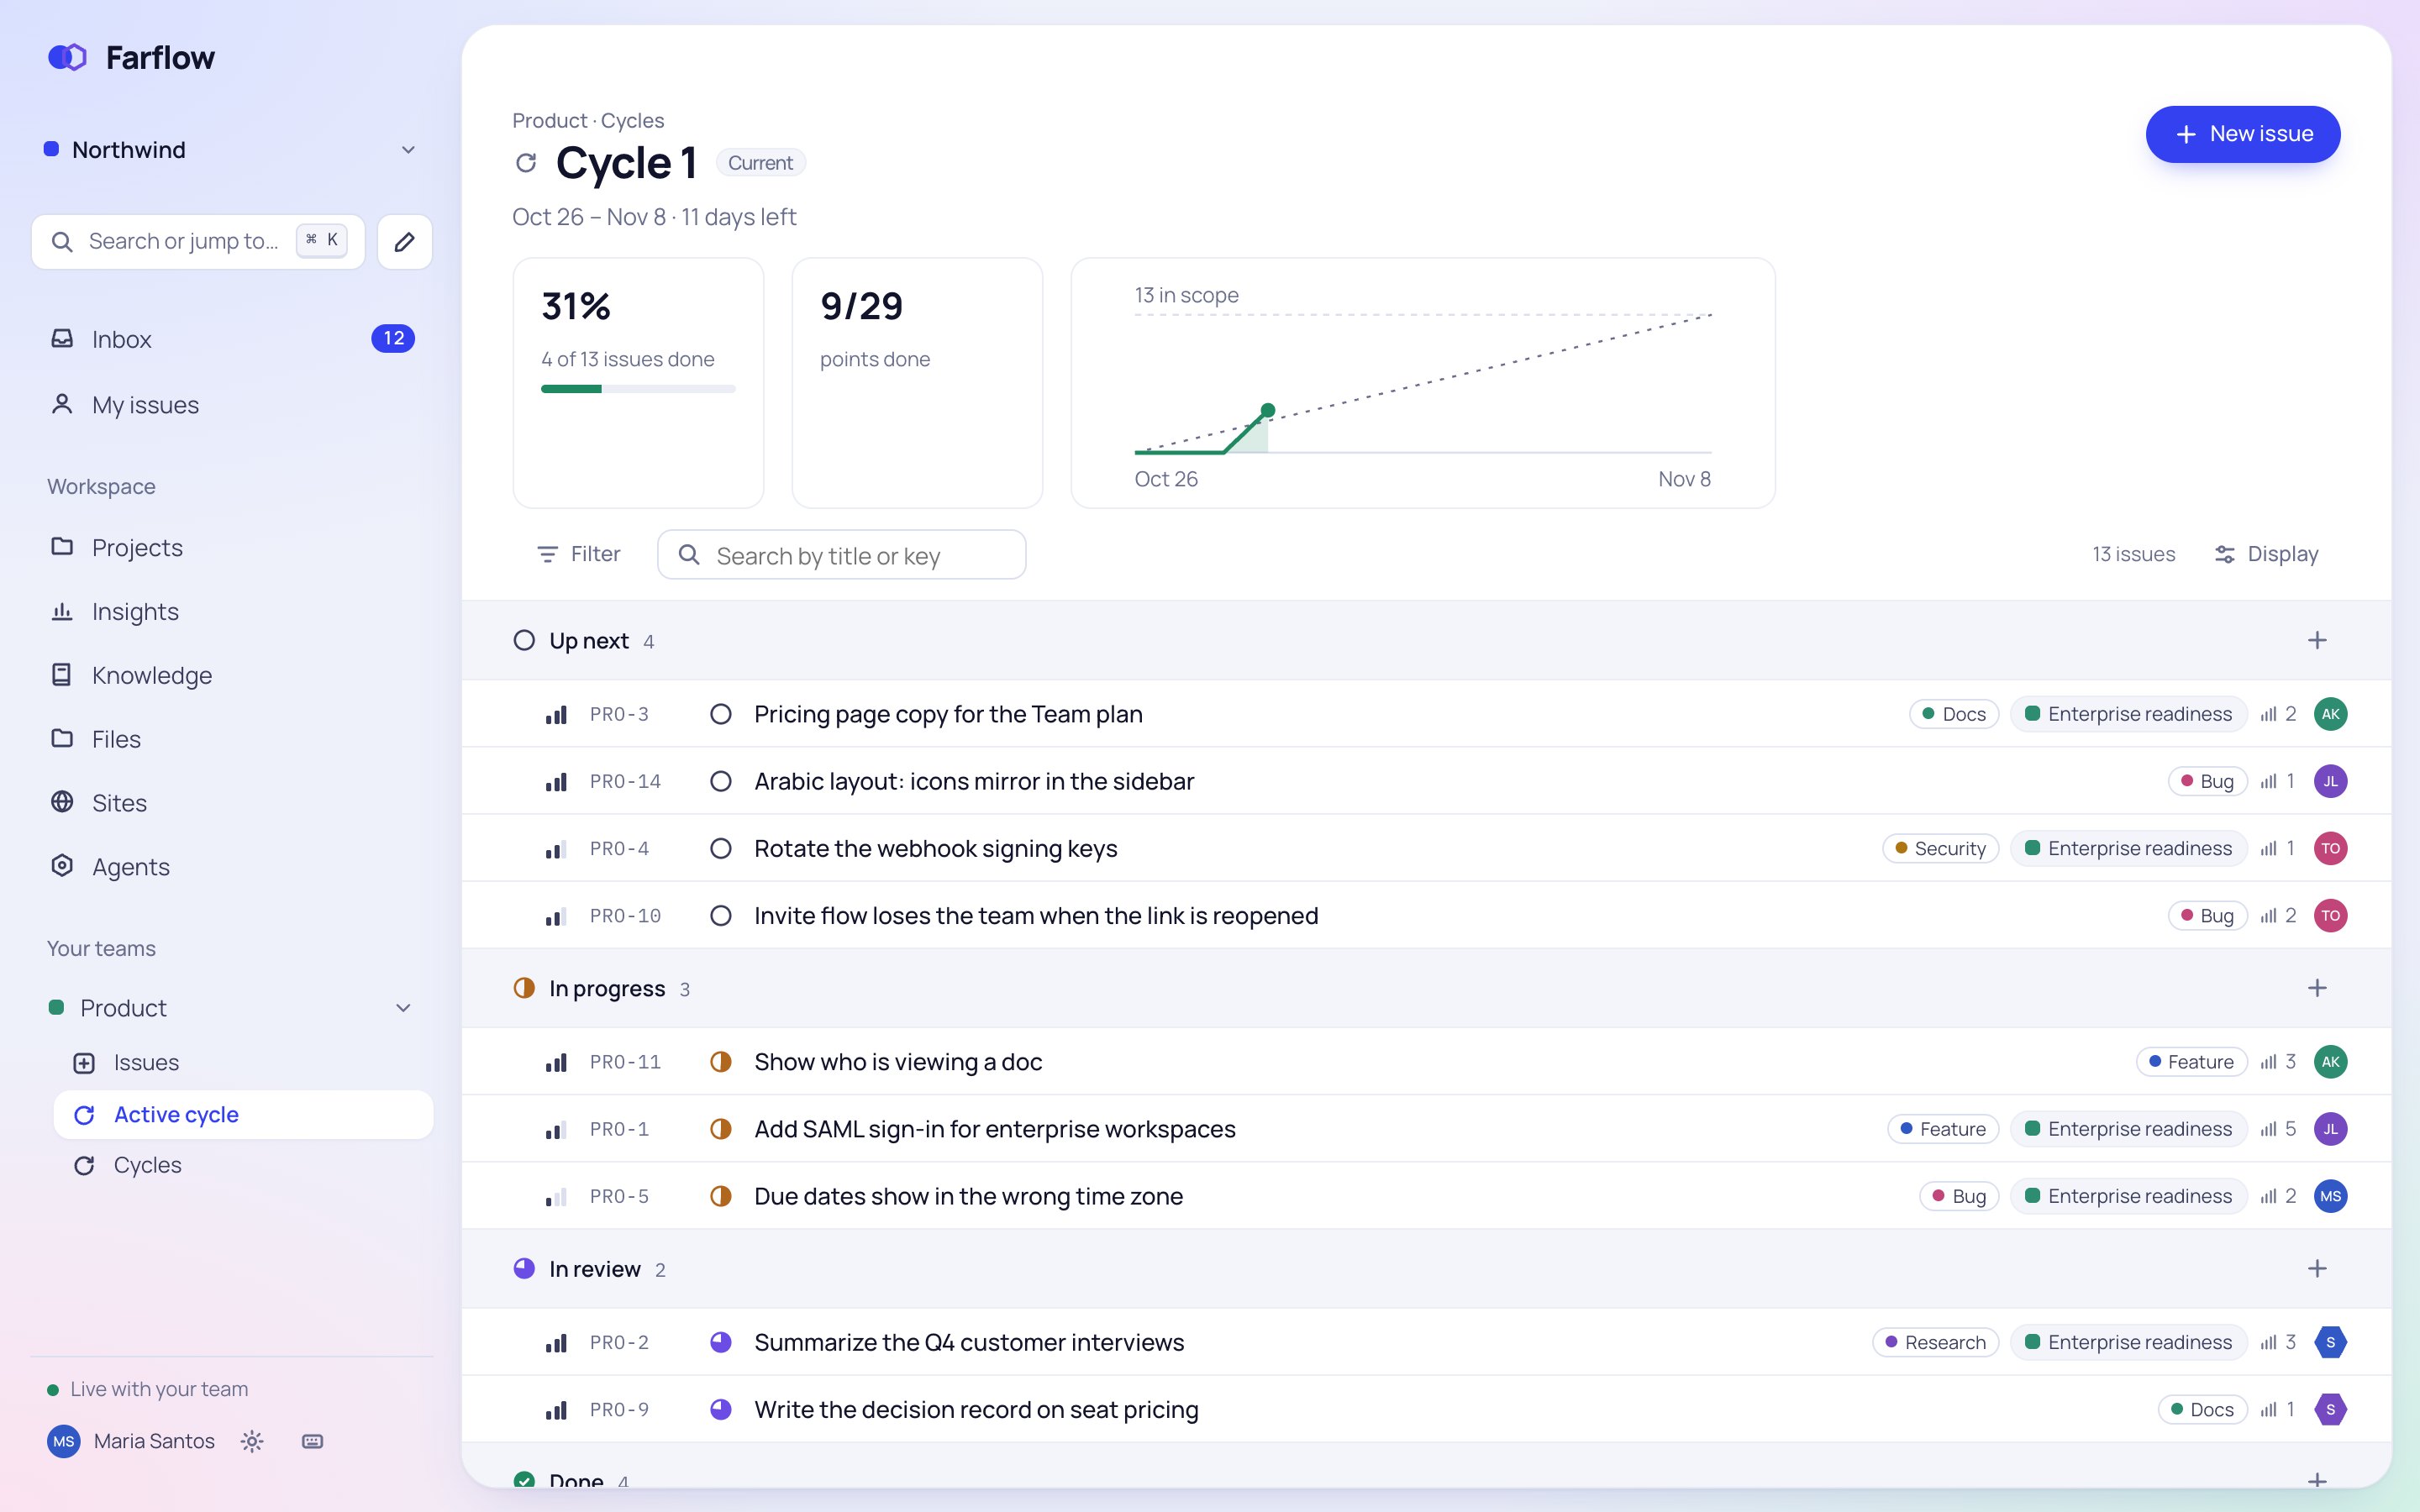
Task: Collapse the Product team section
Action: coord(403,1008)
